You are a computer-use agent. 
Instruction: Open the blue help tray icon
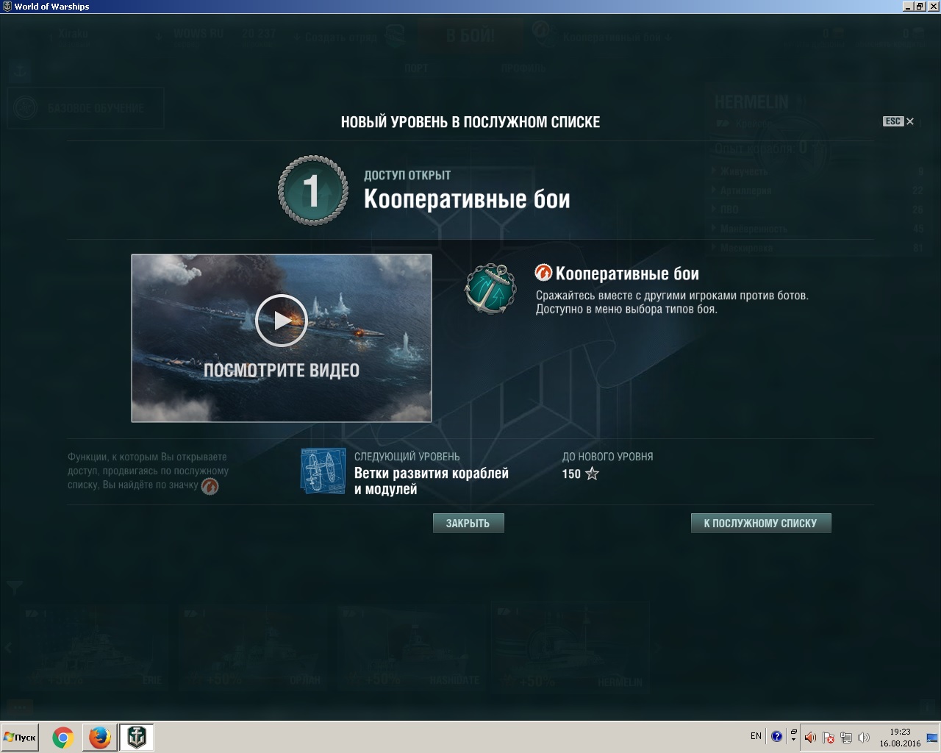point(776,737)
